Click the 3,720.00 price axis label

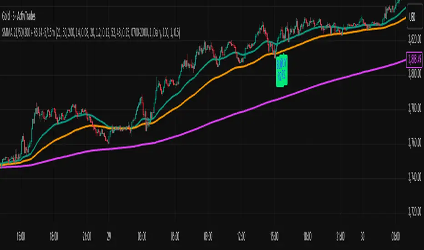[x=414, y=211]
